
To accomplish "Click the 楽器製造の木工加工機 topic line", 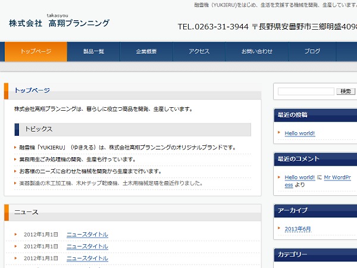I will click(x=111, y=183).
